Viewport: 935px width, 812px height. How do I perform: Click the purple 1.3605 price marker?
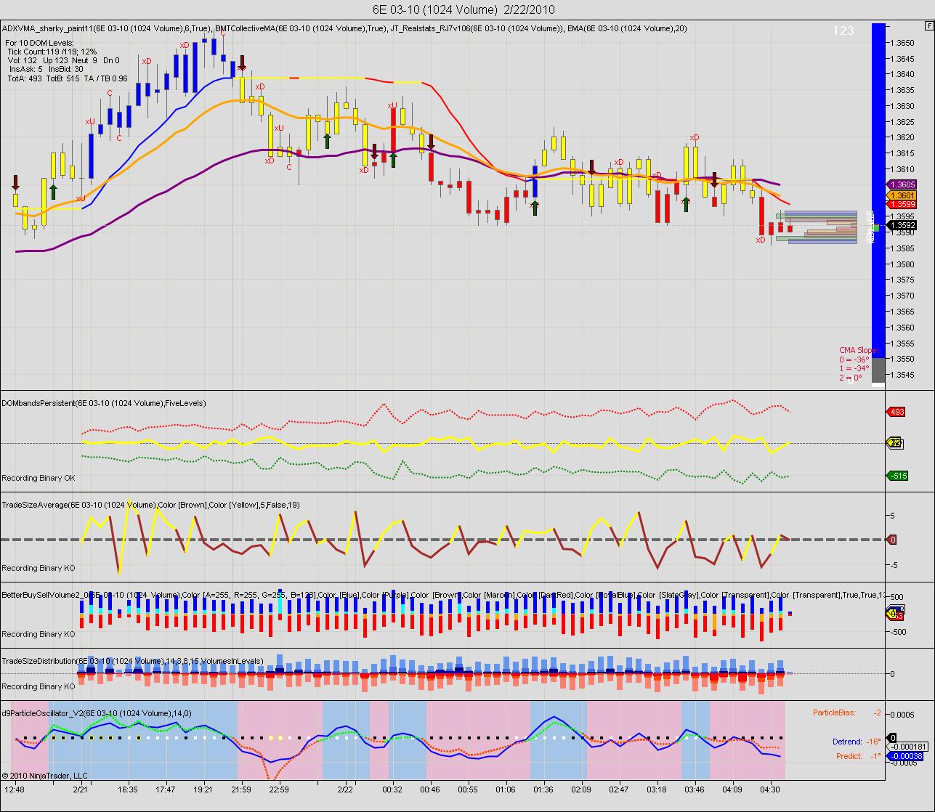902,185
